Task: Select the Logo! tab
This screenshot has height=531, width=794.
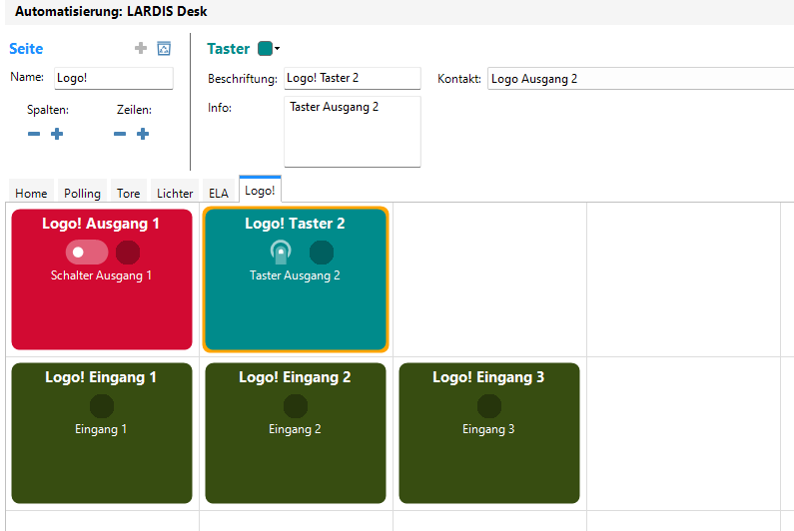Action: [260, 191]
